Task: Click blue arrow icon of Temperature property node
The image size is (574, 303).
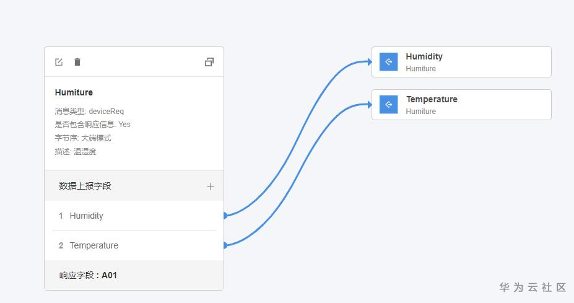Action: tap(388, 105)
